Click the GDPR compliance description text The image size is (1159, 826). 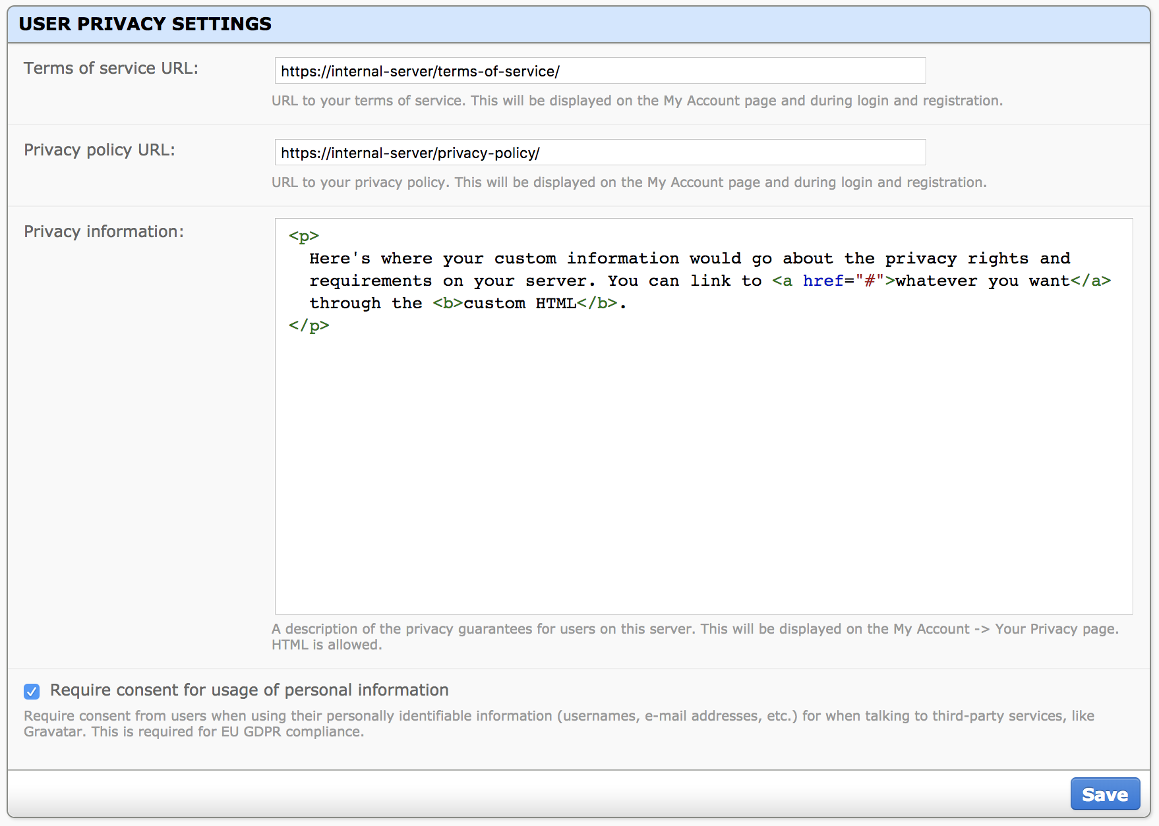tap(559, 724)
